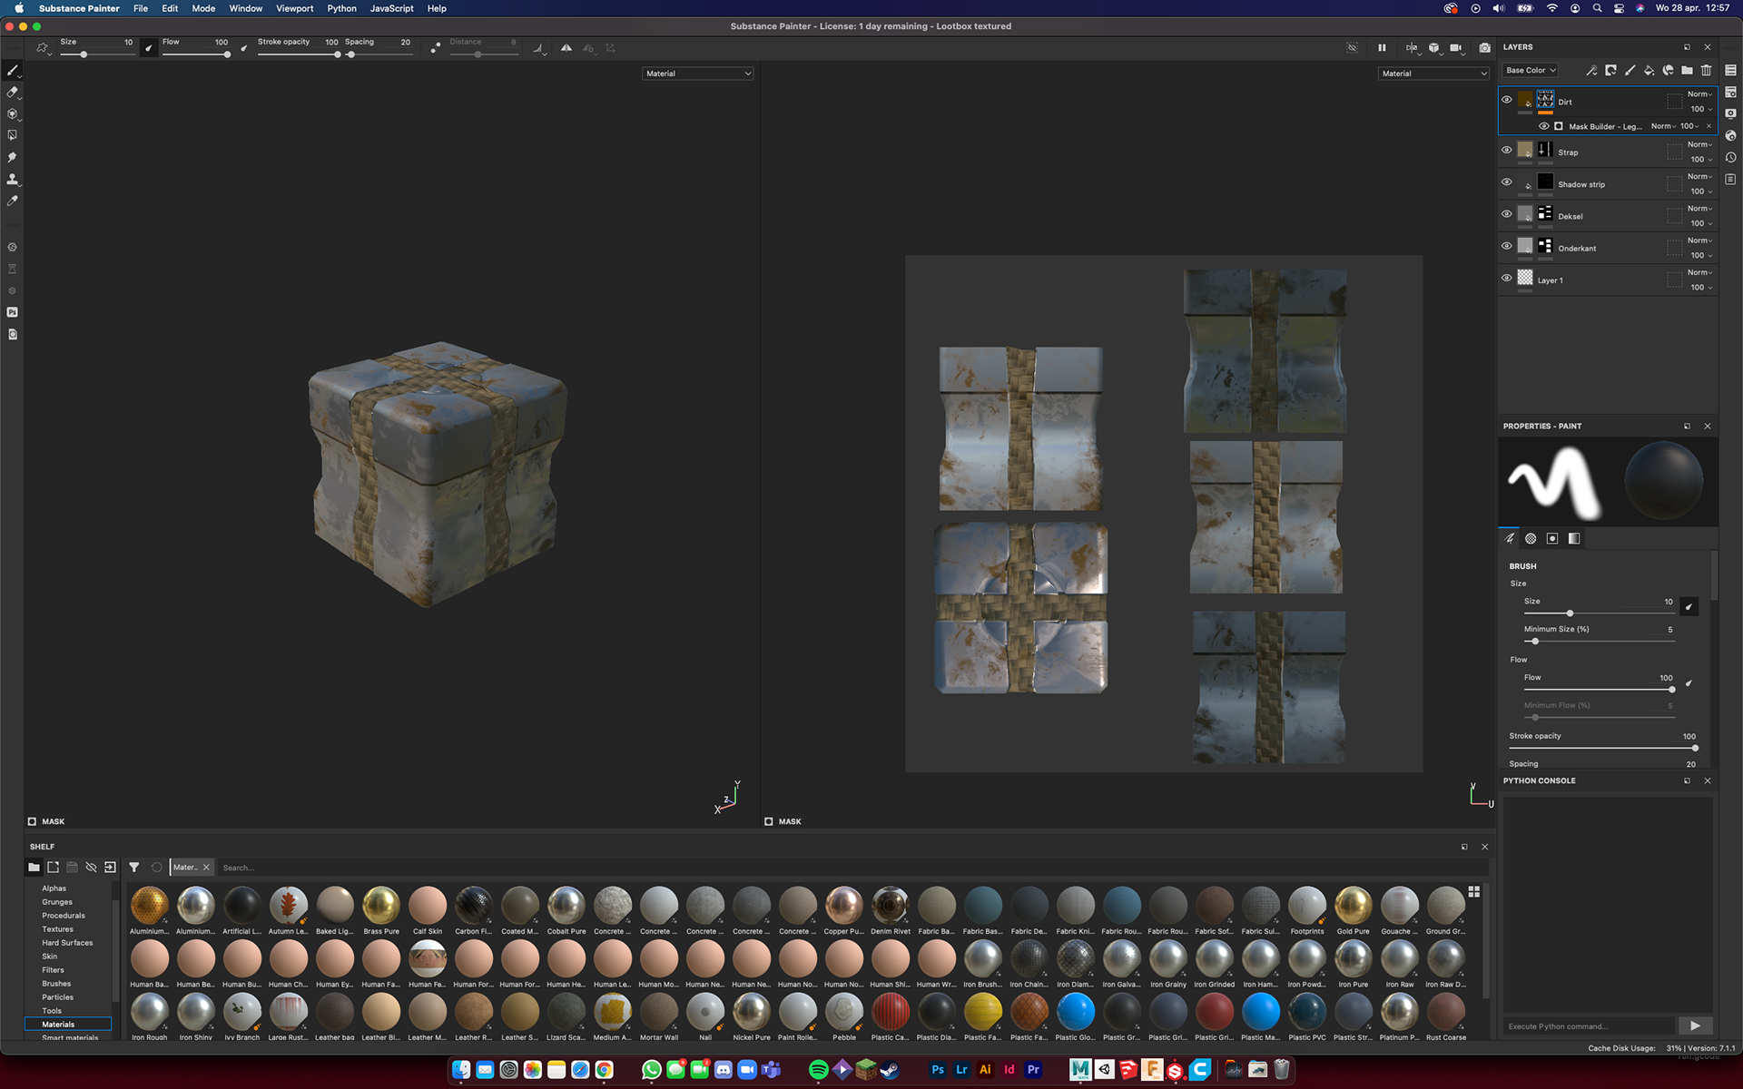The image size is (1743, 1089).
Task: Select the Clone stamp tool
Action: 13,179
